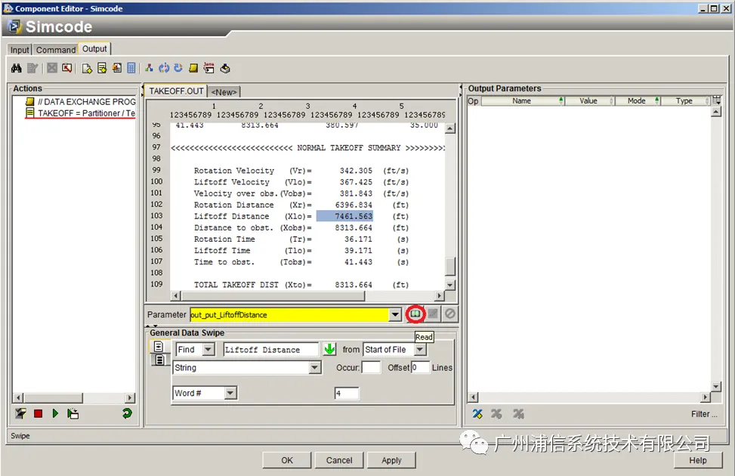The image size is (735, 476).
Task: Select the // DATA EXCHANGE PROG action row
Action: click(x=80, y=101)
